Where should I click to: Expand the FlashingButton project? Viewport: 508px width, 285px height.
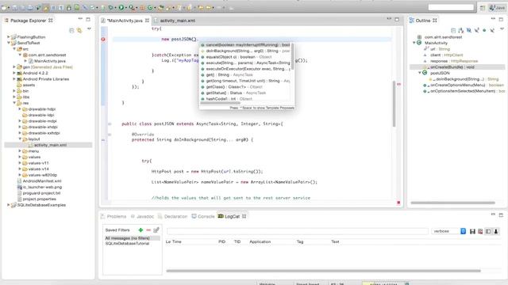[x=9, y=37]
